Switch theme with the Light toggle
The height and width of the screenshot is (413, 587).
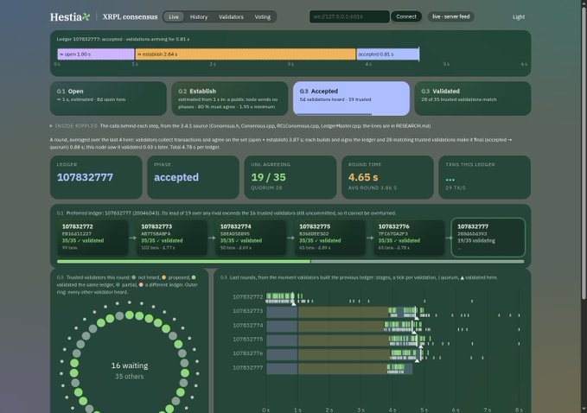pyautogui.click(x=519, y=16)
